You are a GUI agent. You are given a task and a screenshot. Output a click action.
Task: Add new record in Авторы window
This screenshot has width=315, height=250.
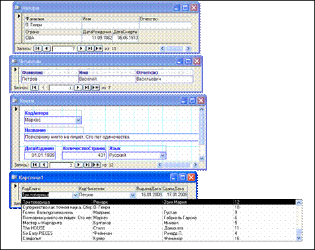[x=99, y=48]
